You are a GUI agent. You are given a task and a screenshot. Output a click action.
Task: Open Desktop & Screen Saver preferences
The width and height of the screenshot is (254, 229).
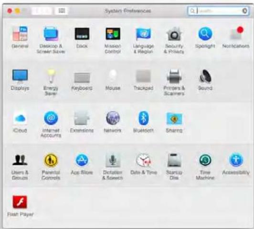pos(51,34)
